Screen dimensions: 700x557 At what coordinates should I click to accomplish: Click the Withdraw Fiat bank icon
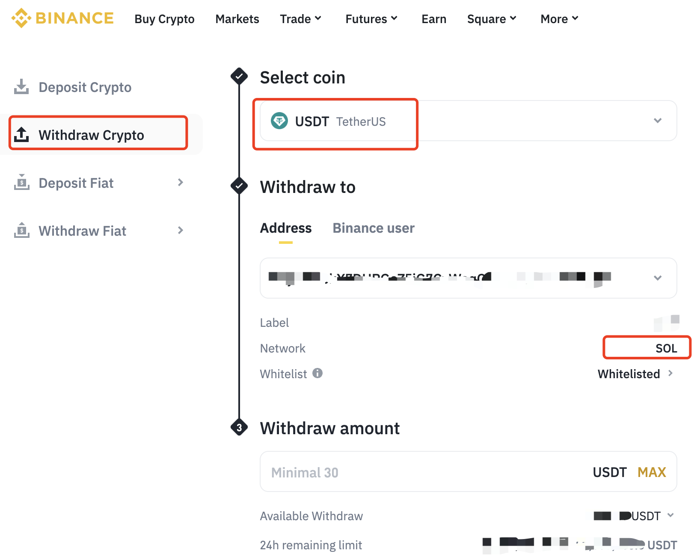point(21,231)
